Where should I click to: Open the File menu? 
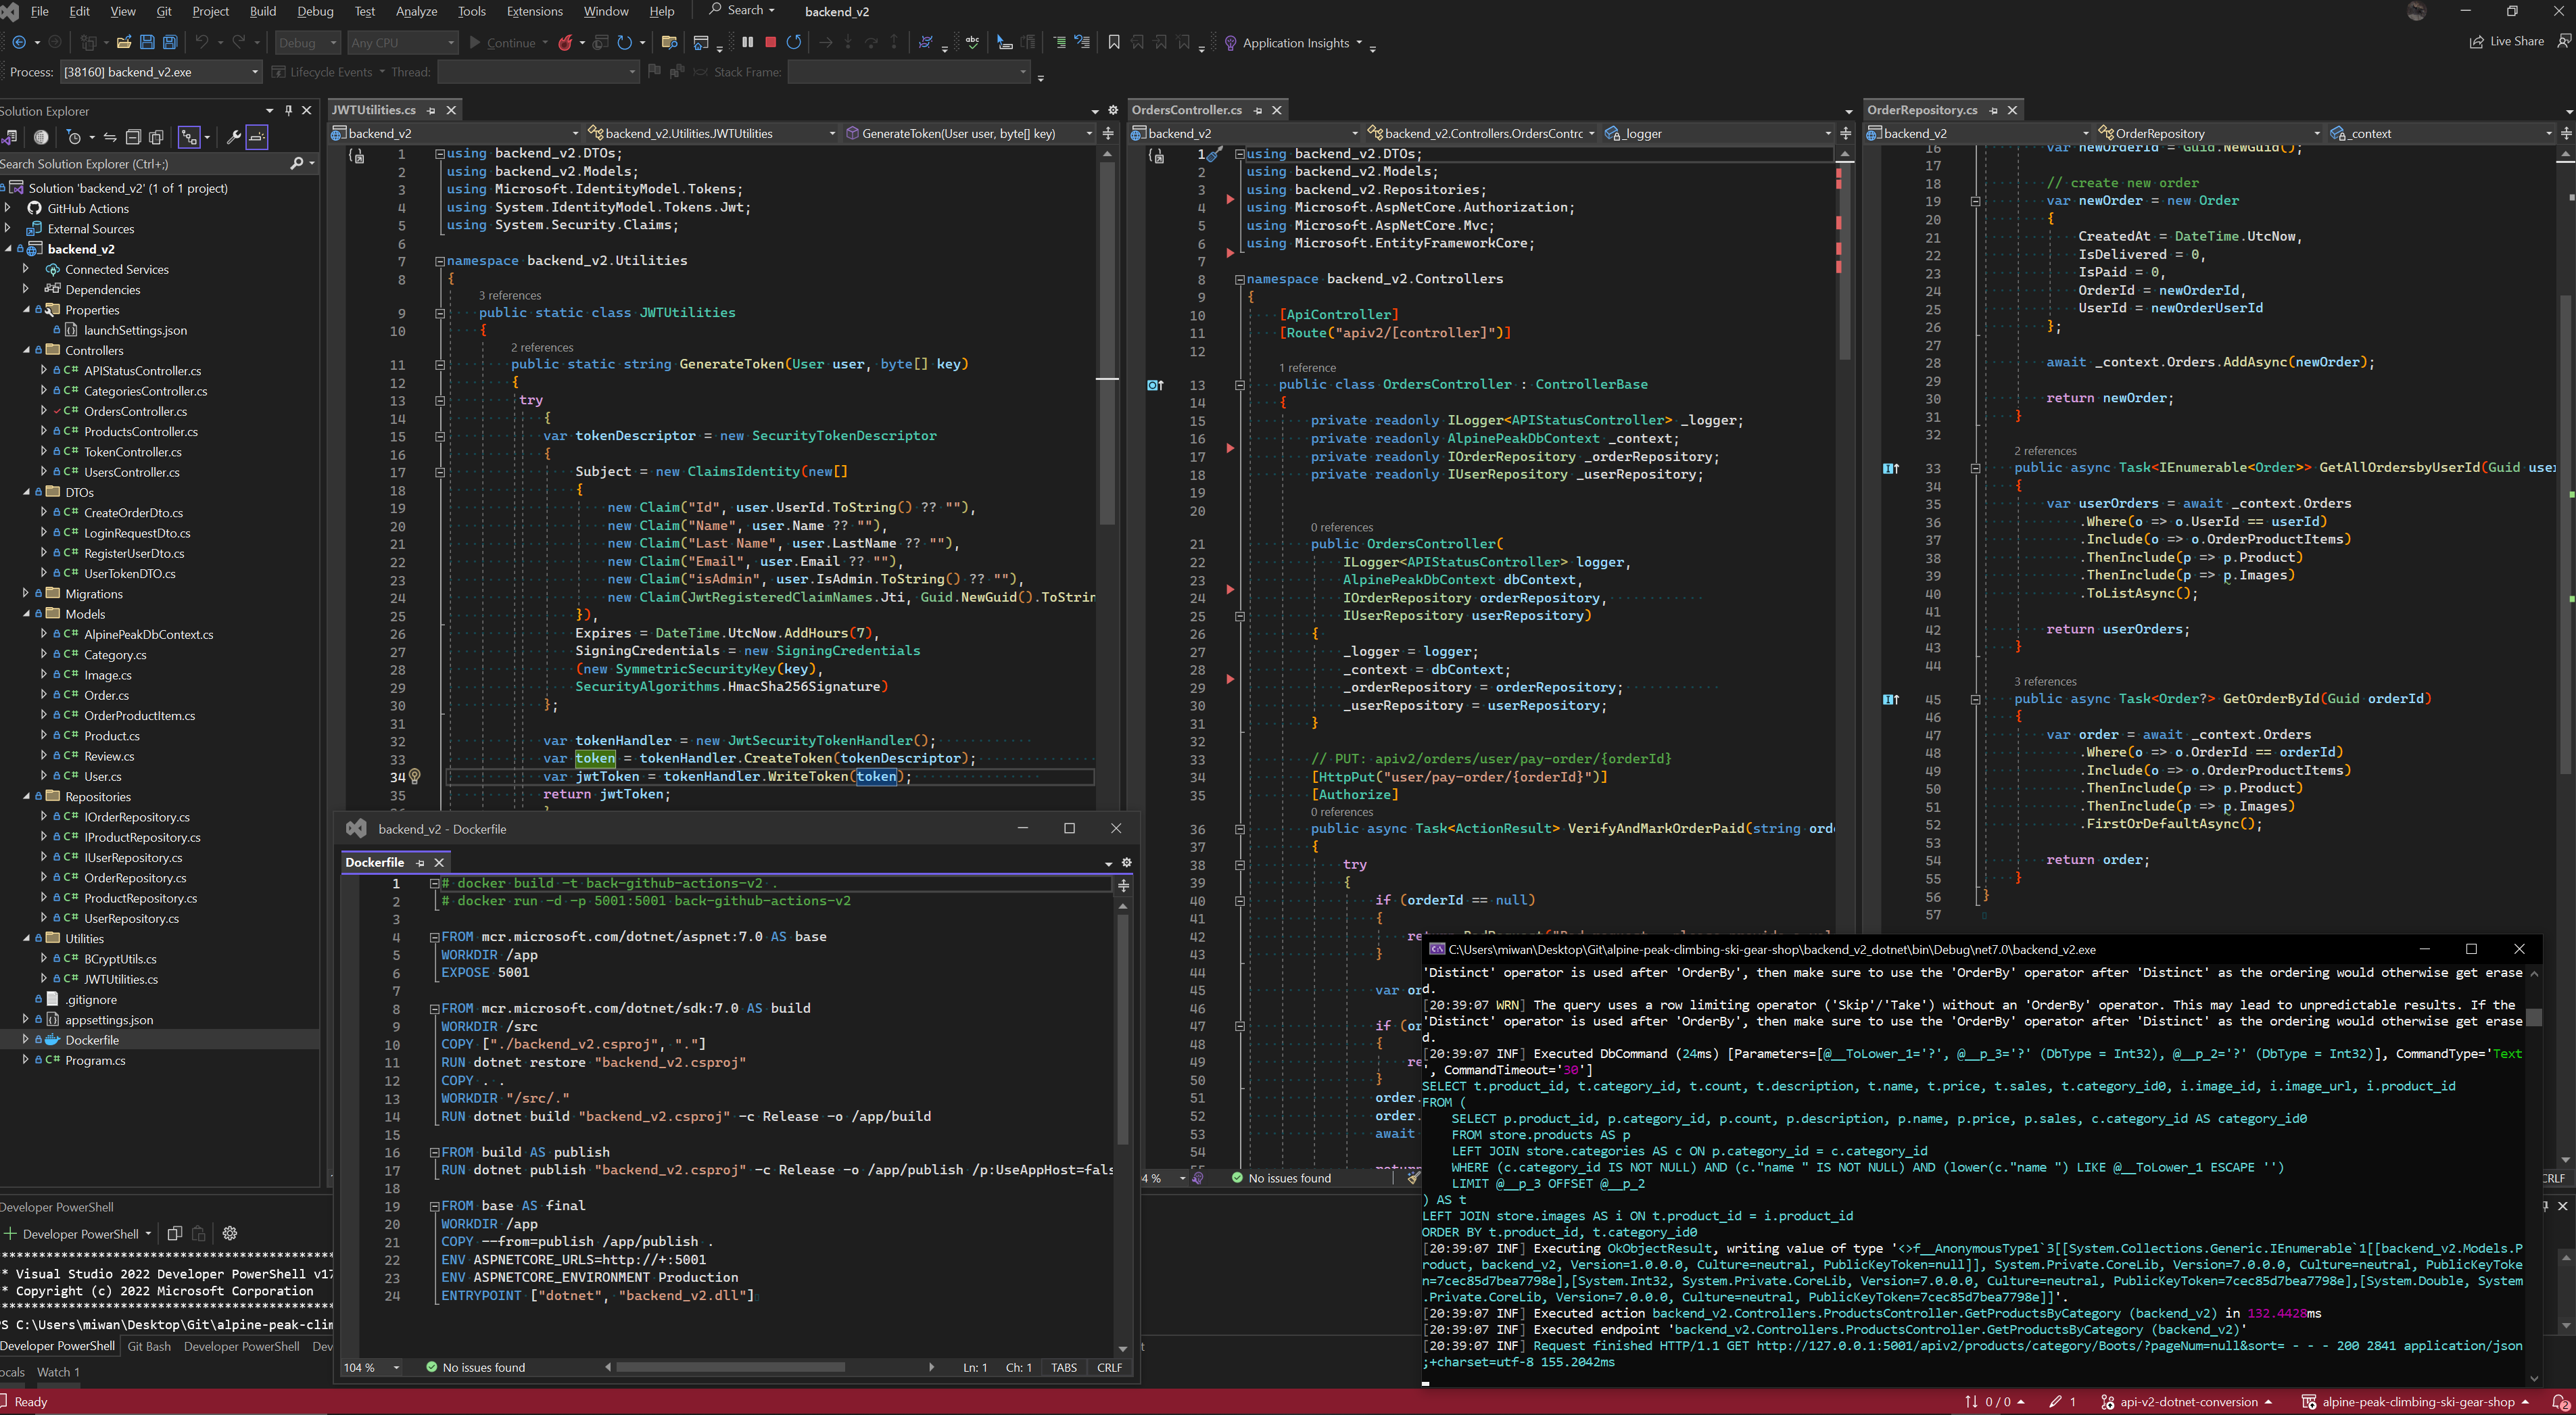coord(40,11)
